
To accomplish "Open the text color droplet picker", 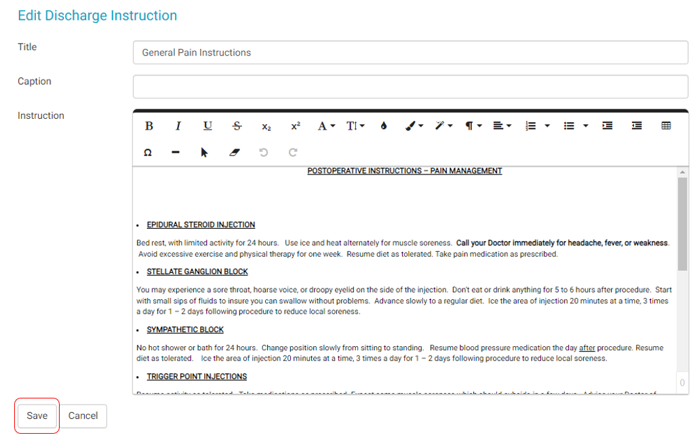I will pyautogui.click(x=384, y=126).
